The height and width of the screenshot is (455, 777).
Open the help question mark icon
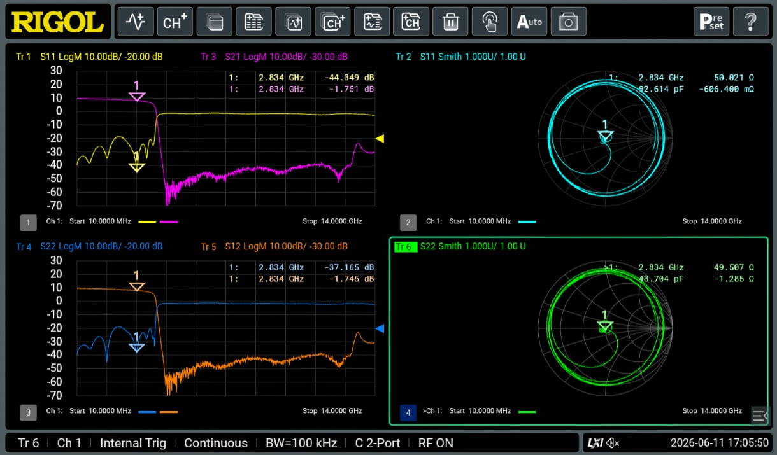pos(750,22)
